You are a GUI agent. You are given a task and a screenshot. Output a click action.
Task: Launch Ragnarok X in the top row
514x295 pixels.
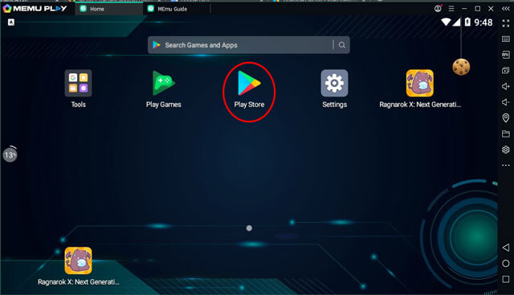click(420, 84)
